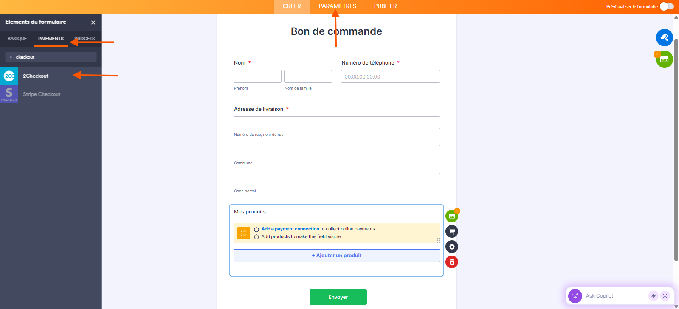The image size is (679, 309).
Task: Select the Stripe Checkout payment element
Action: pos(41,94)
